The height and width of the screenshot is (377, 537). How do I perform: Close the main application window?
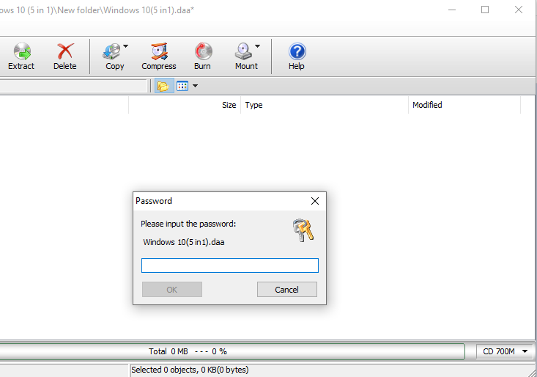click(519, 10)
